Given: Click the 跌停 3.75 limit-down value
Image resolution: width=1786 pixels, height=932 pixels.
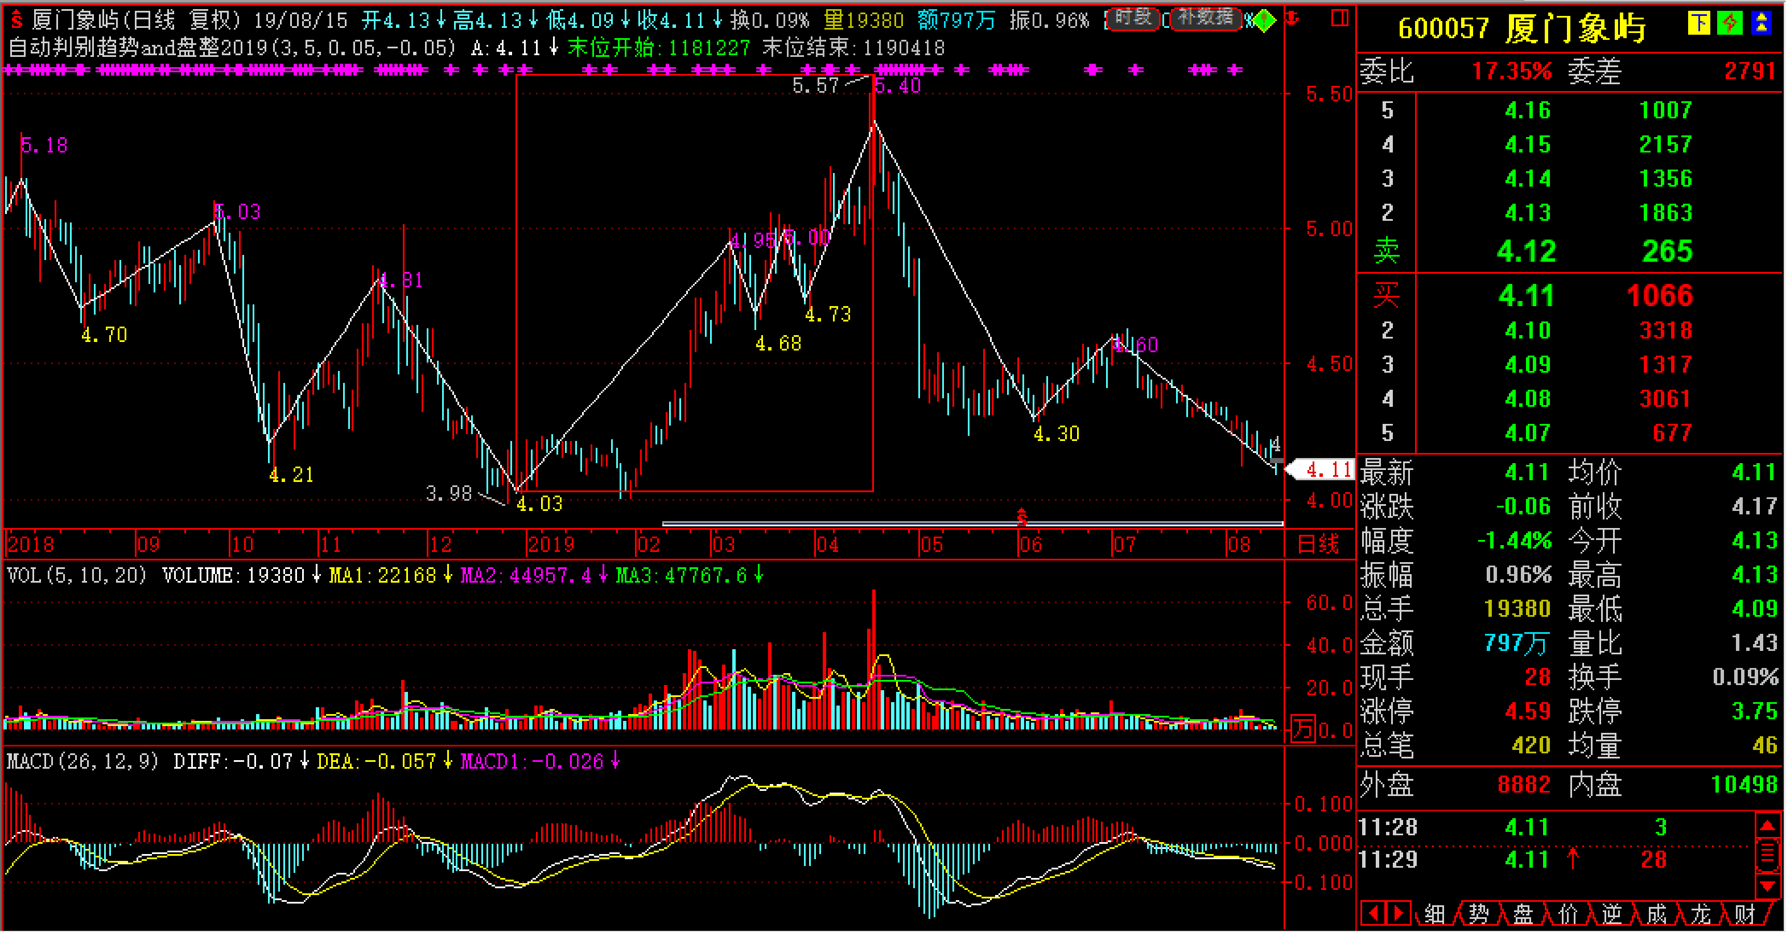Looking at the screenshot, I should pos(1754,711).
